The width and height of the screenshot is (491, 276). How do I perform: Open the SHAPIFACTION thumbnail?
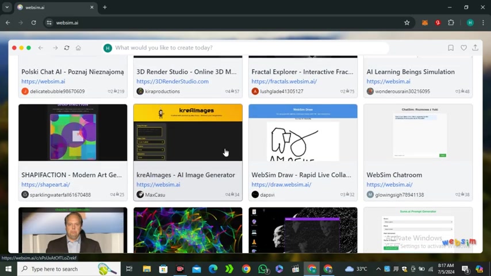[x=72, y=132]
